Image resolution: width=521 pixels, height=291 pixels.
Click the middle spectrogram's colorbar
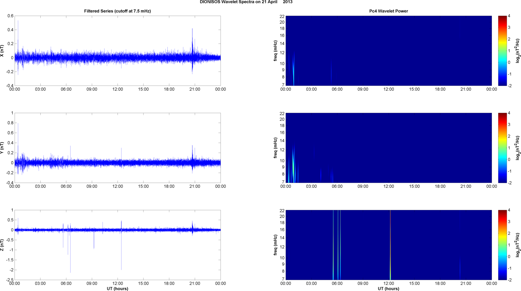[502, 148]
